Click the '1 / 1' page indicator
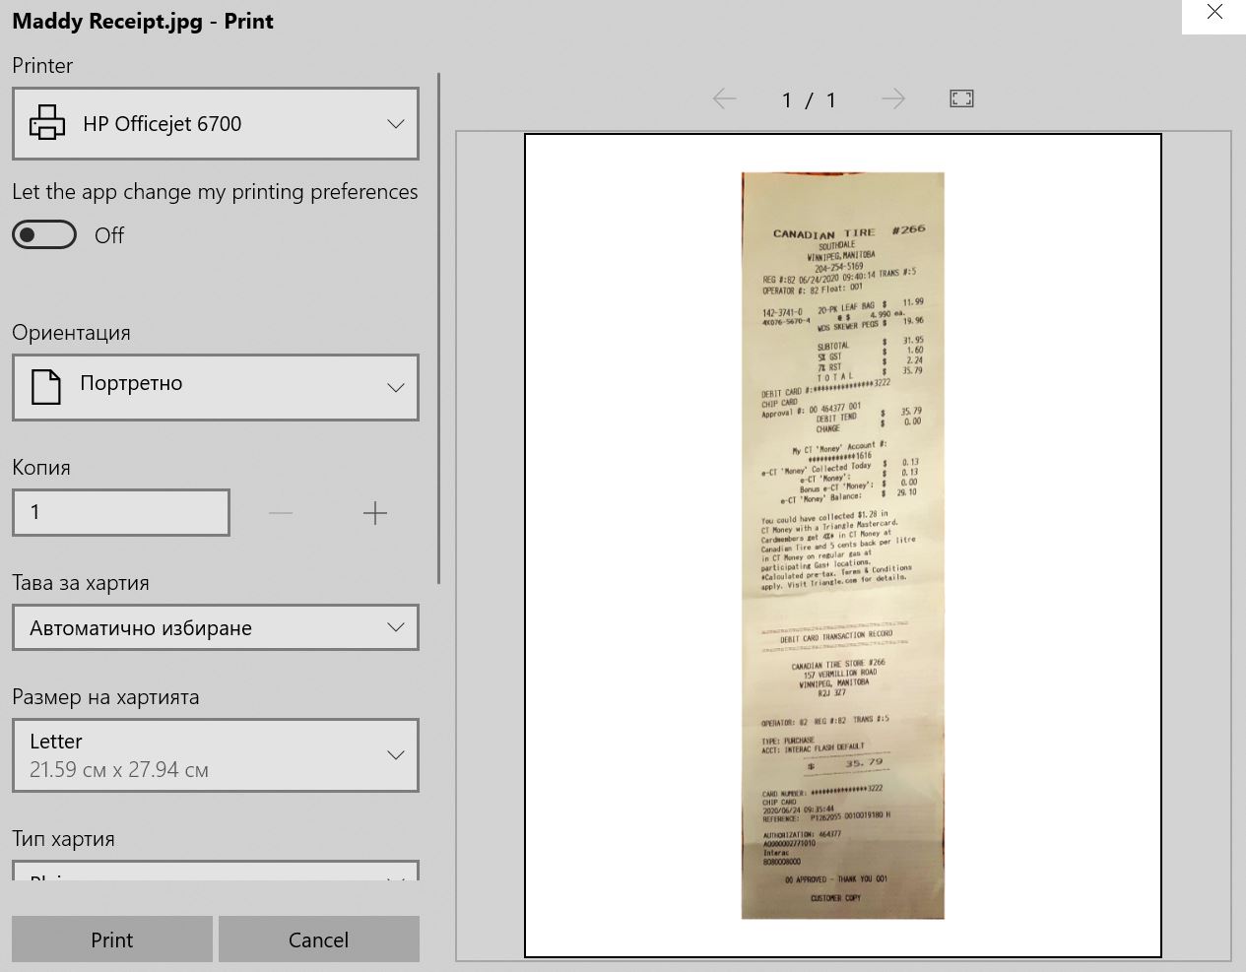This screenshot has height=972, width=1246. (809, 99)
